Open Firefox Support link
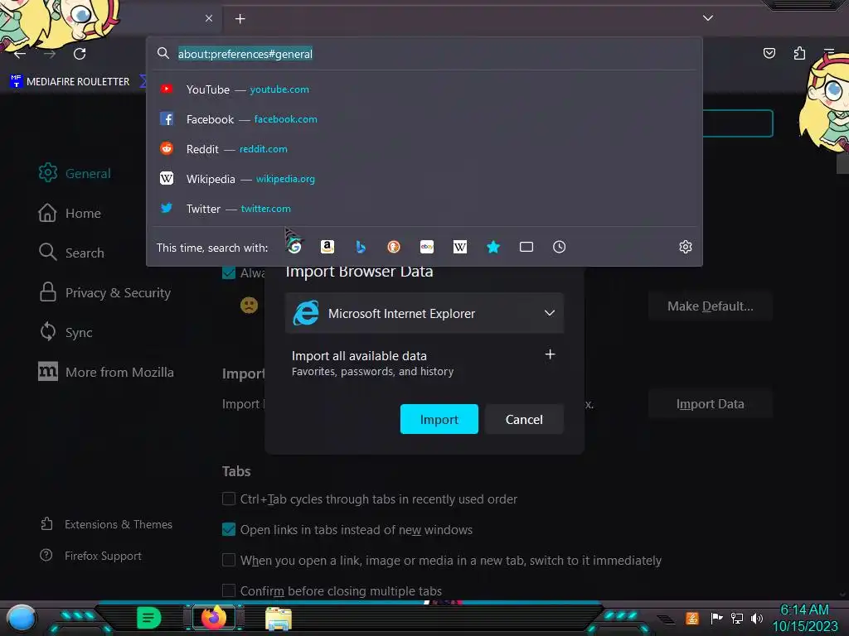 90,556
